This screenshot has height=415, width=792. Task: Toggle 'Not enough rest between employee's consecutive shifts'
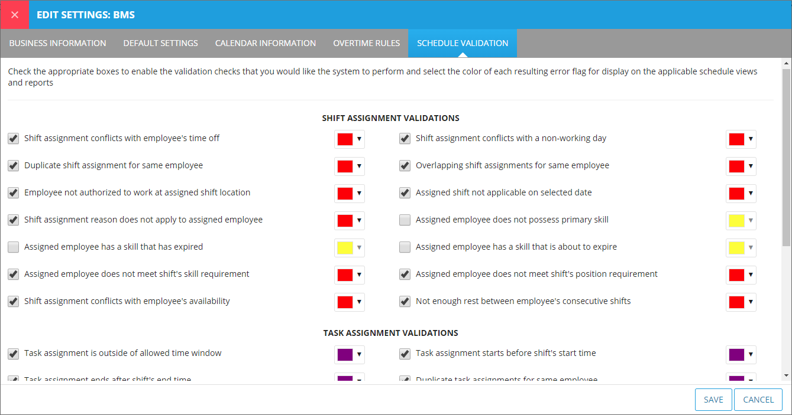[405, 302]
